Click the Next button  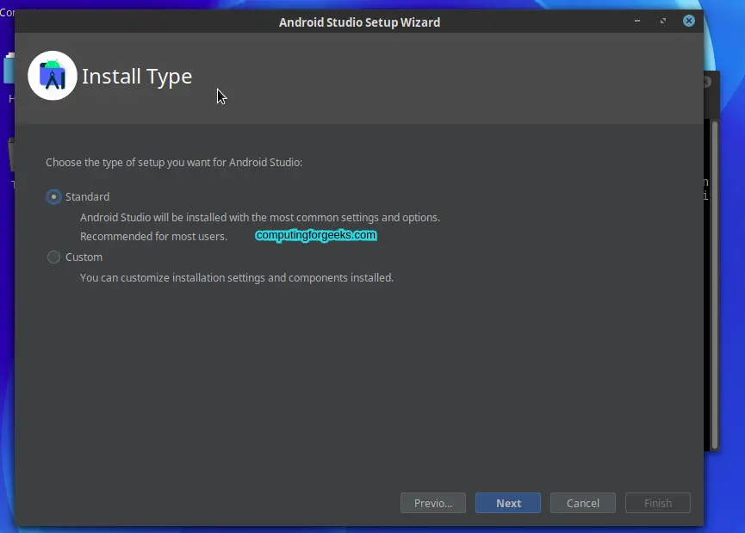[x=508, y=503]
